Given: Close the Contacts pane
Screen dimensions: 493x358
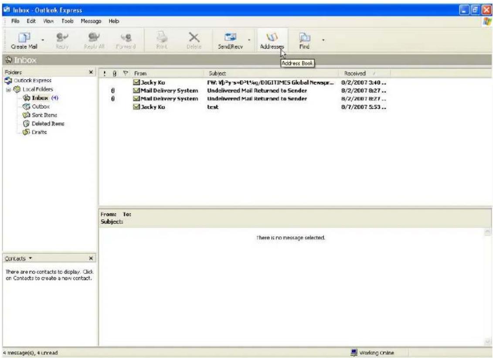Looking at the screenshot, I should (x=91, y=258).
